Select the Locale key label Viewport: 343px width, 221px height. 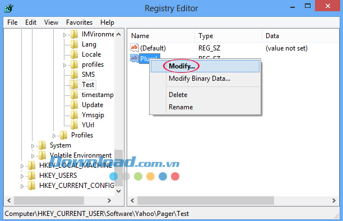(x=91, y=54)
